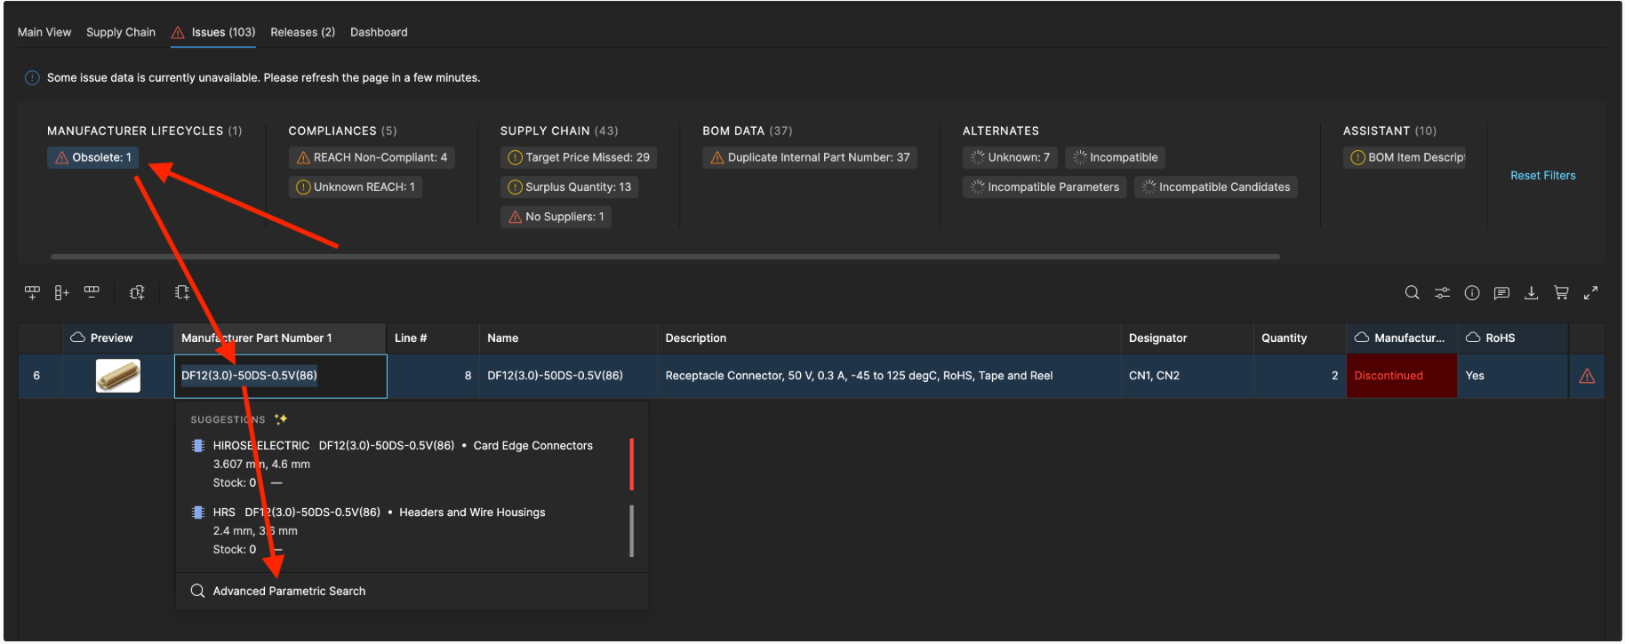1625x644 pixels.
Task: Toggle the Incompatible alternates filter chip
Action: tap(1115, 157)
